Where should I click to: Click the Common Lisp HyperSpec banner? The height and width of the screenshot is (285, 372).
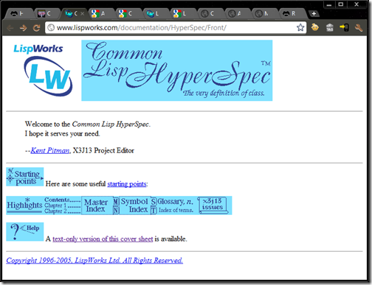pyautogui.click(x=176, y=70)
